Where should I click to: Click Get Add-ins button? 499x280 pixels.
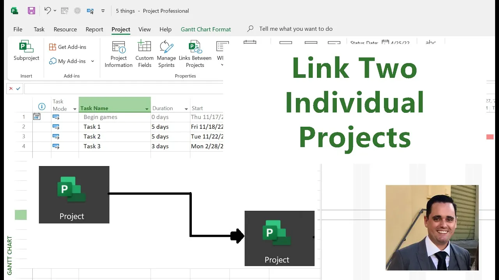[68, 47]
